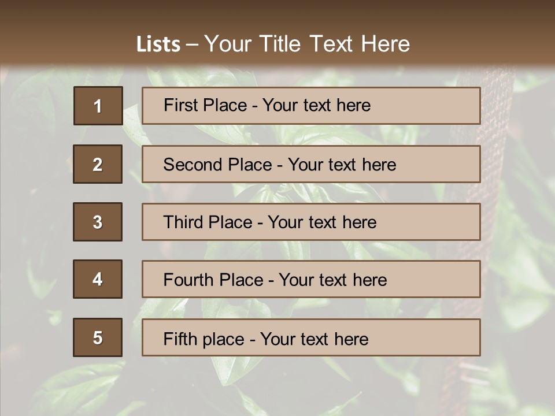This screenshot has height=416, width=555.
Task: Click the 'First Place - Your text here' text
Action: pyautogui.click(x=267, y=105)
